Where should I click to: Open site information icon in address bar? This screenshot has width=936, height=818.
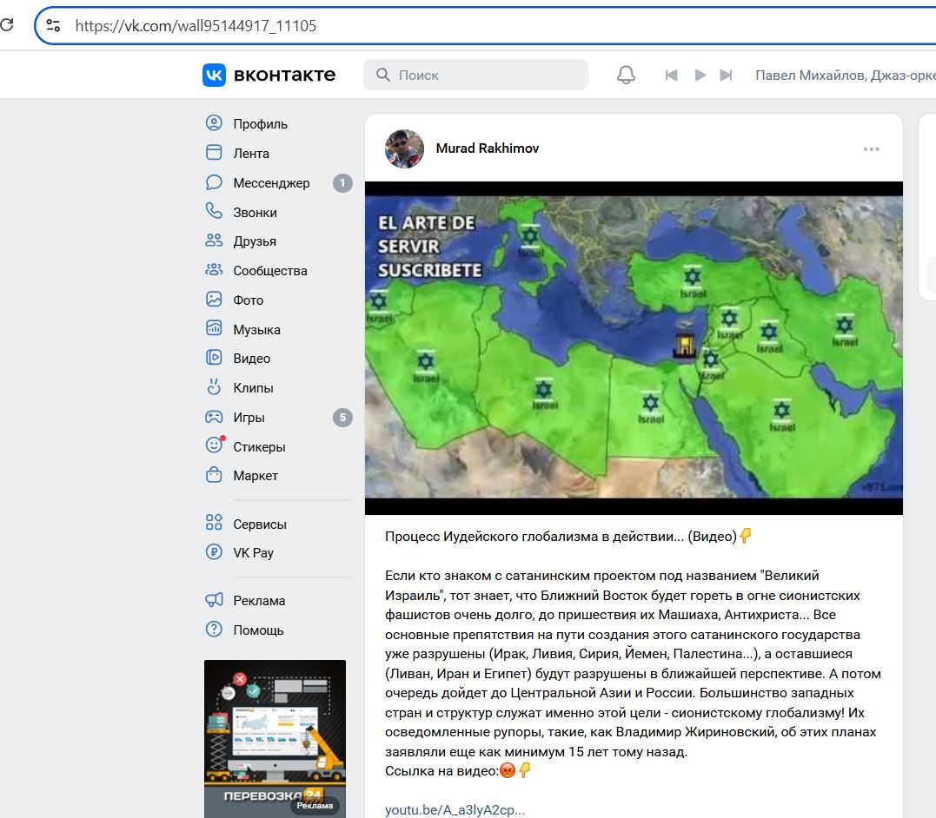coord(53,25)
